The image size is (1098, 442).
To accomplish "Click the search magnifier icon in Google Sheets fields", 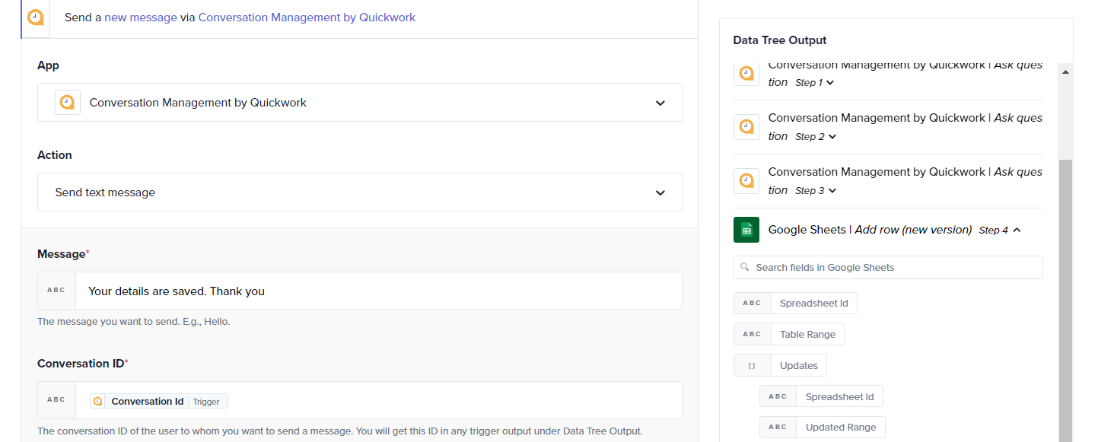I will (x=745, y=267).
